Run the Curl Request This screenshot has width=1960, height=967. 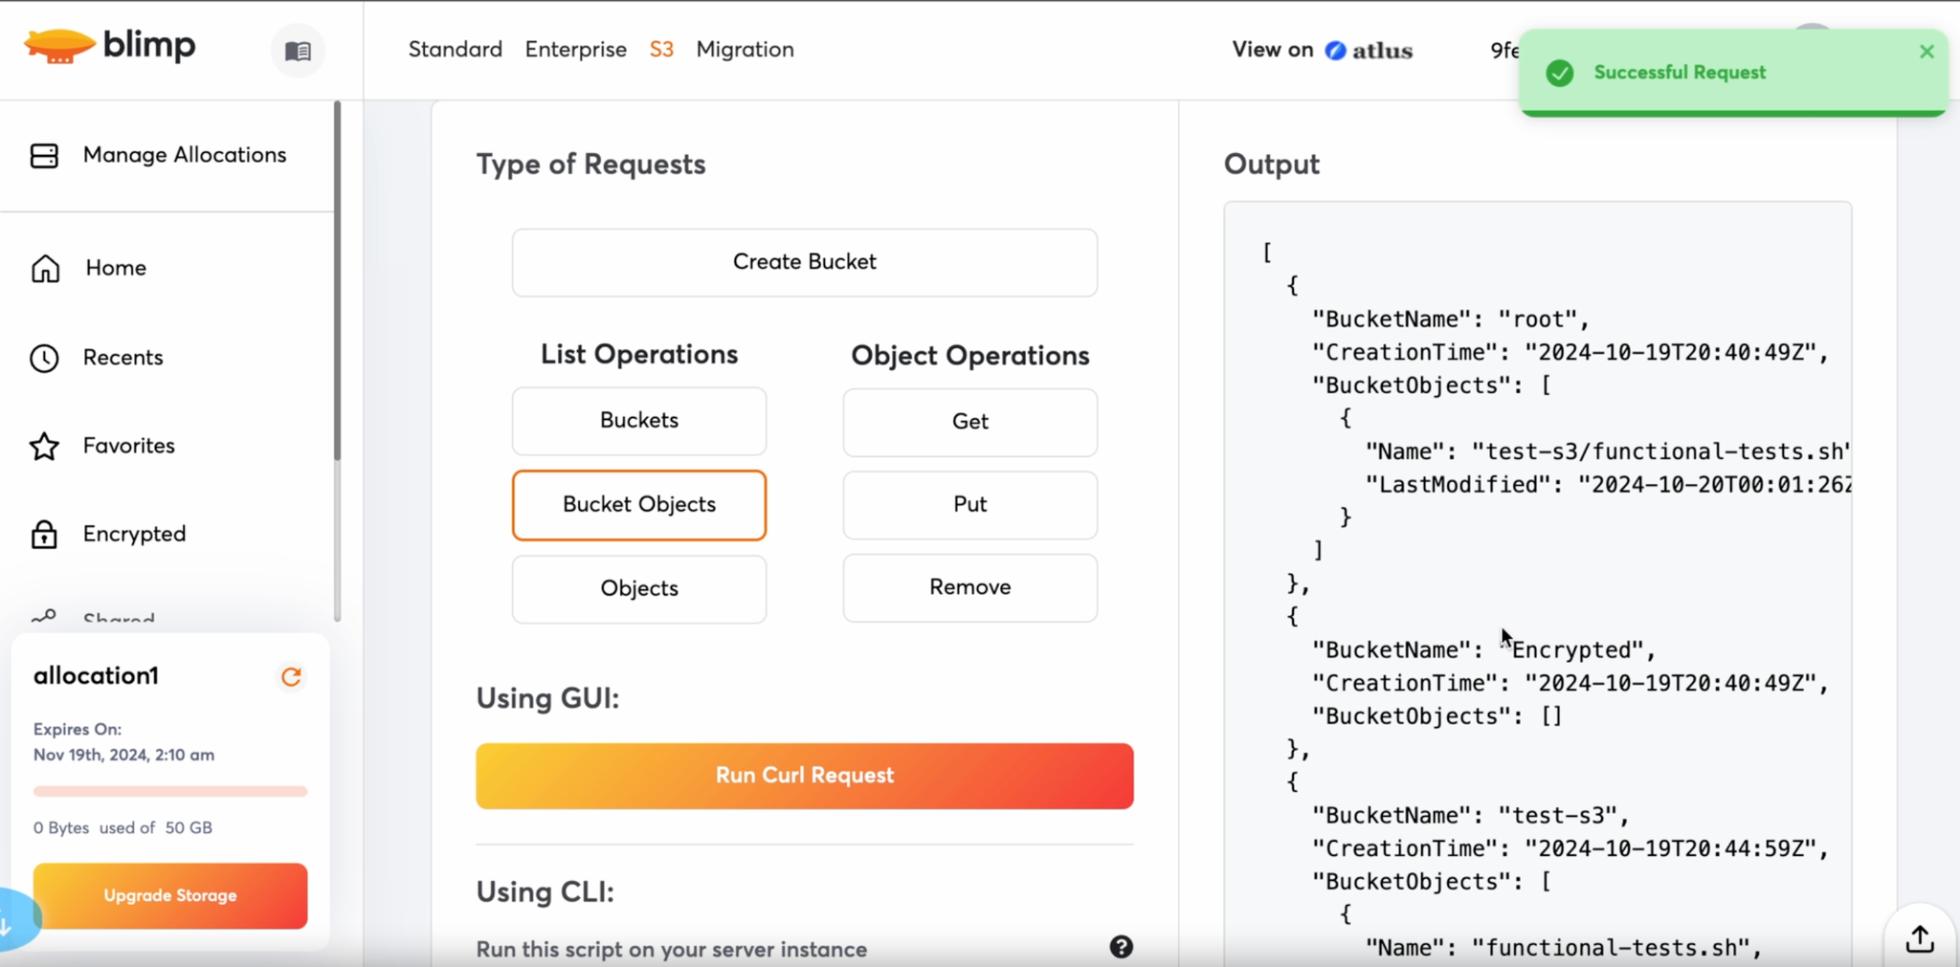(x=804, y=776)
